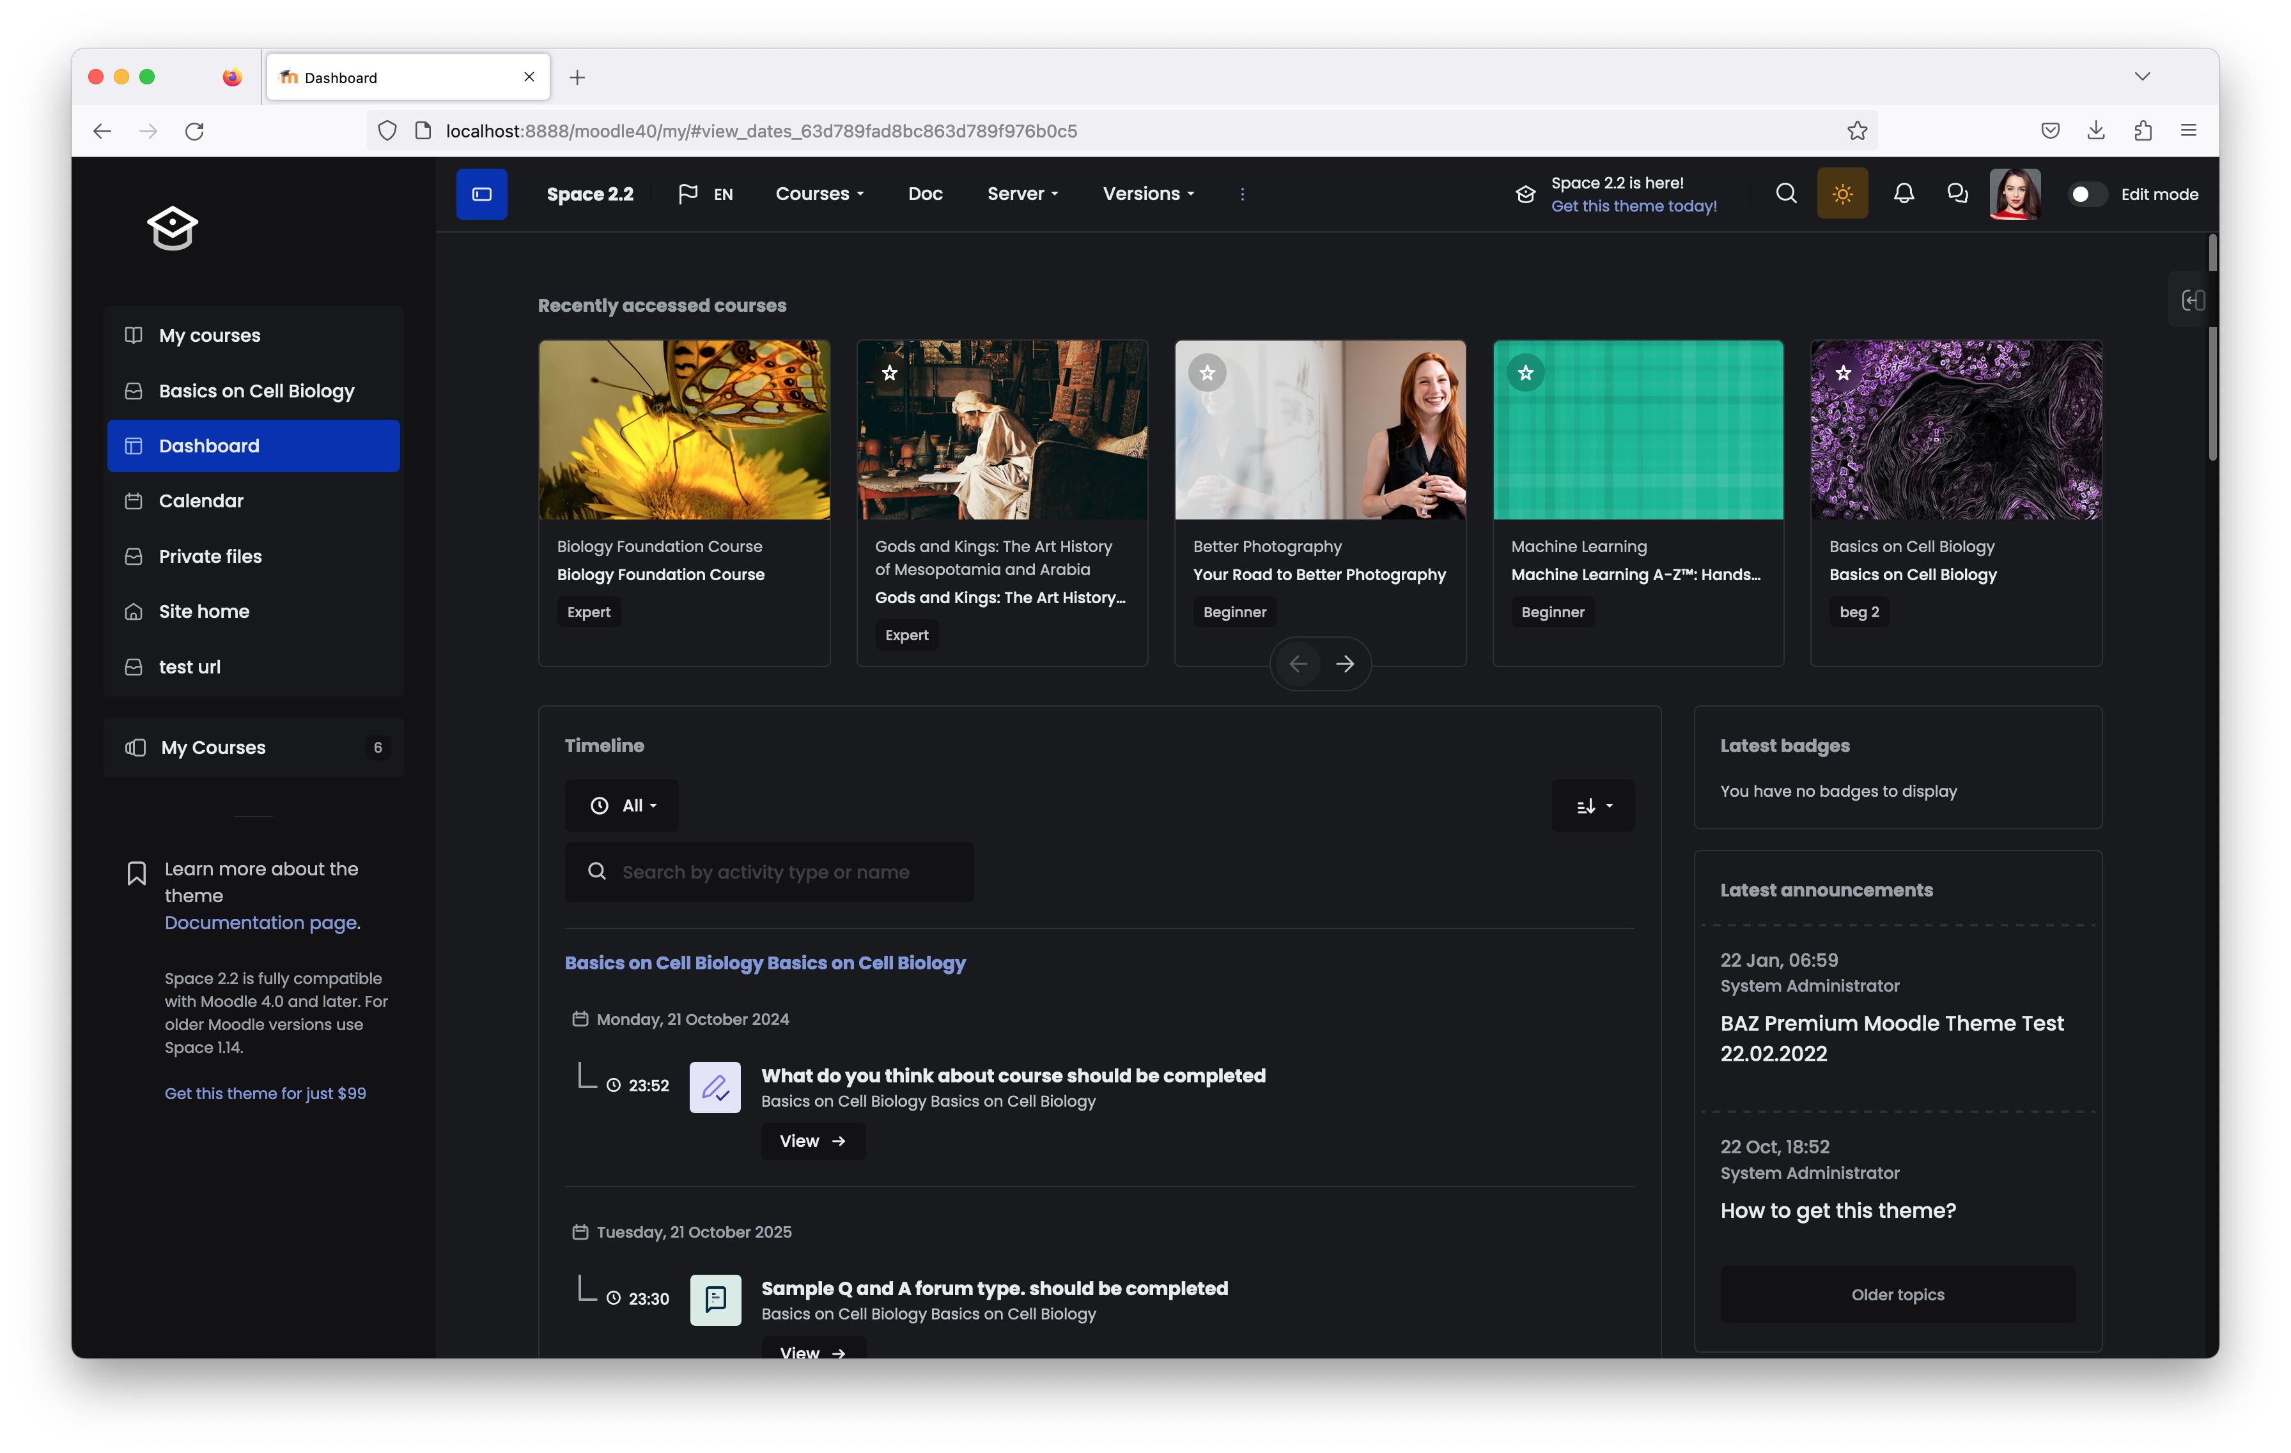Open the Documentation page link
The height and width of the screenshot is (1453, 2291).
261,923
